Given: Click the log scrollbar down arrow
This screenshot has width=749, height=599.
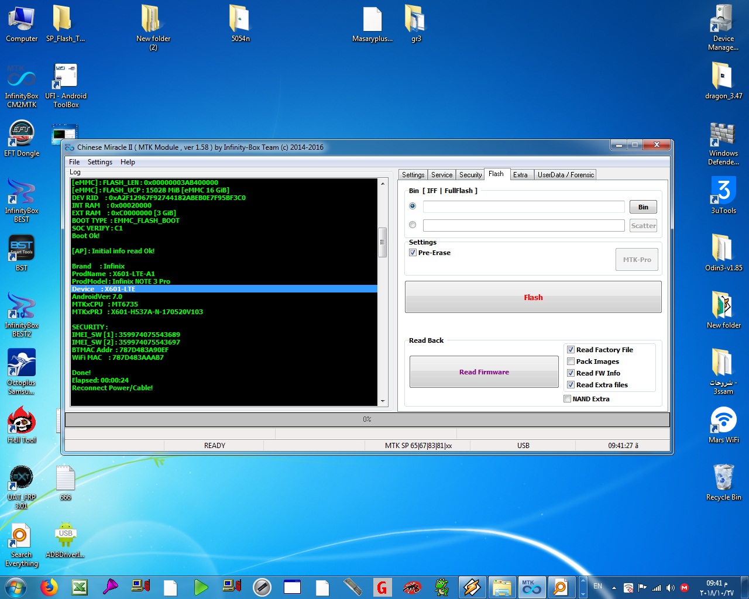Looking at the screenshot, I should pos(383,401).
